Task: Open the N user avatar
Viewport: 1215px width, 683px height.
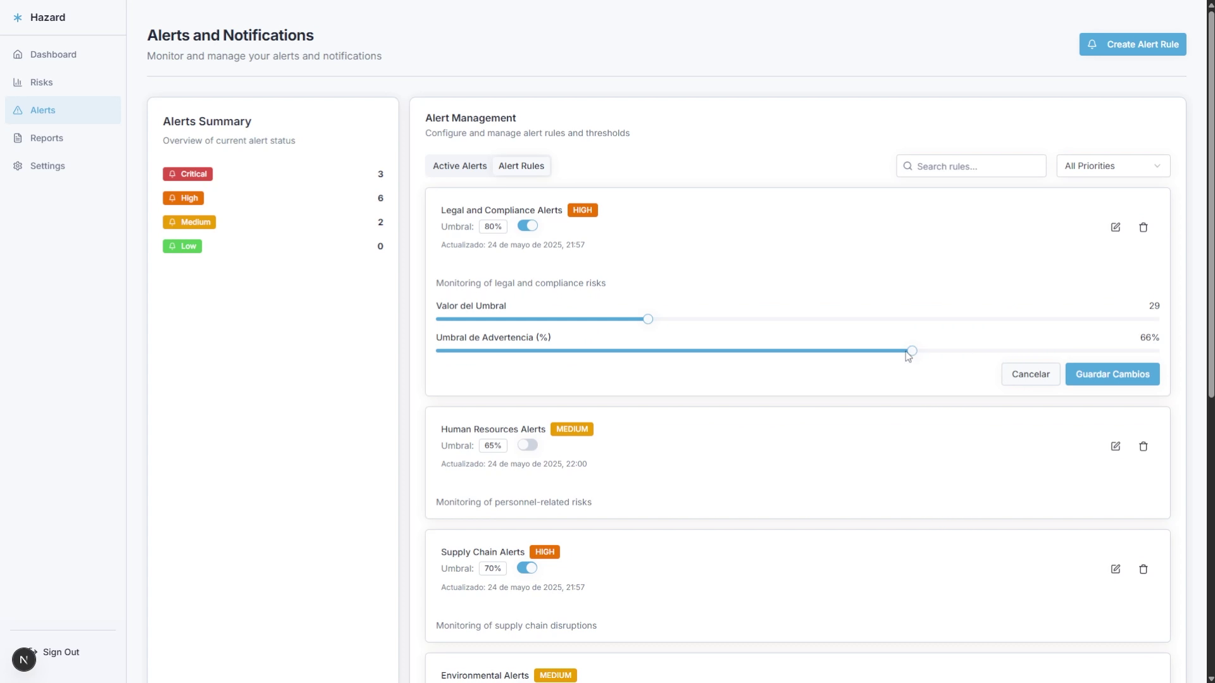Action: 24,660
